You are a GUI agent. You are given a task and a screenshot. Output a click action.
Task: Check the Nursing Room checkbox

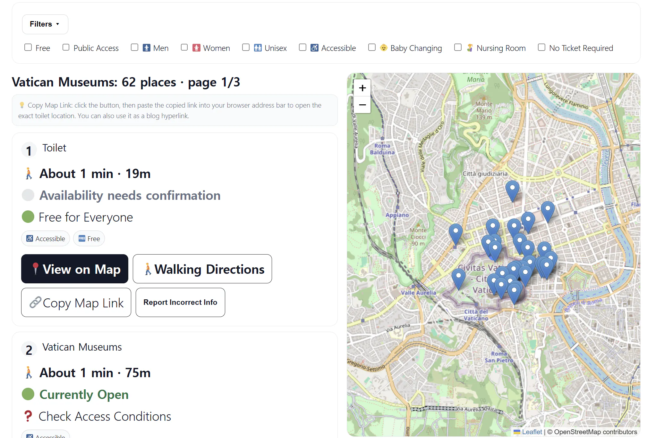tap(458, 47)
